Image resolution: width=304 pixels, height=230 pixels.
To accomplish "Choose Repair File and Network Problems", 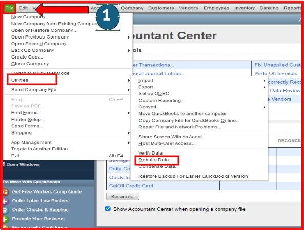I will pos(180,127).
